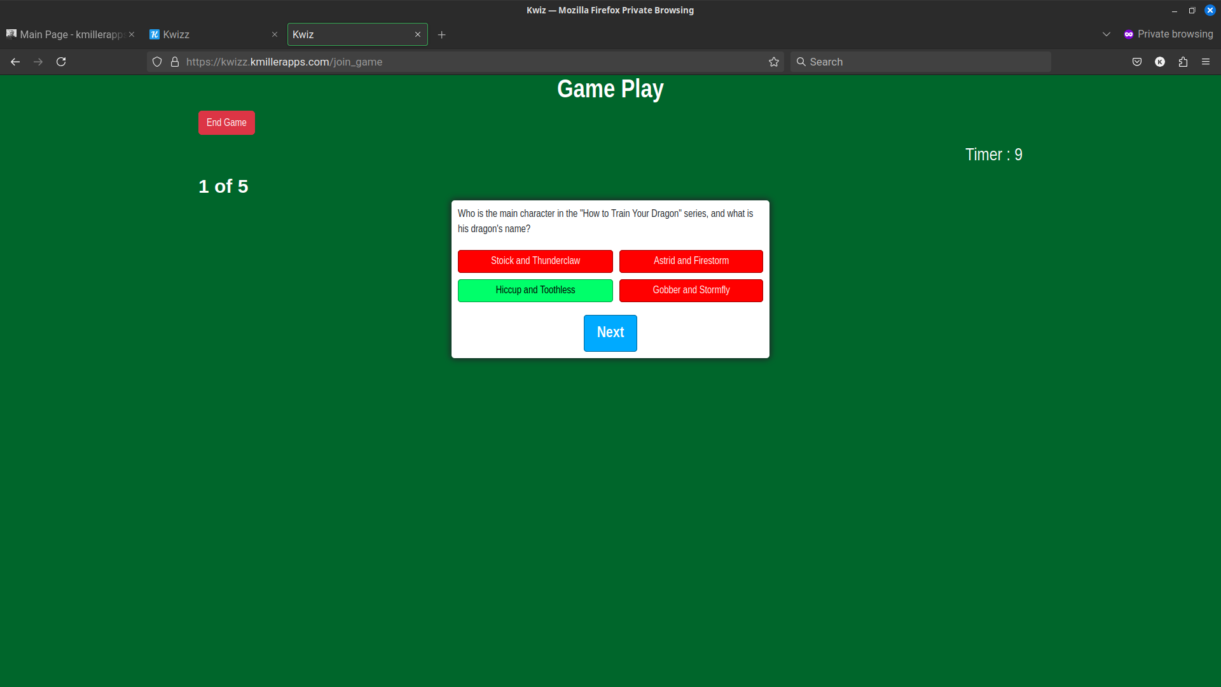Switch to the Kwizz tab
Screen dimensions: 1221x687
pyautogui.click(x=214, y=34)
